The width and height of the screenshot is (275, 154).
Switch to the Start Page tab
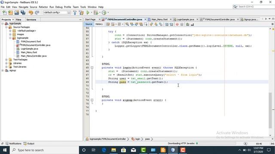[91, 19]
